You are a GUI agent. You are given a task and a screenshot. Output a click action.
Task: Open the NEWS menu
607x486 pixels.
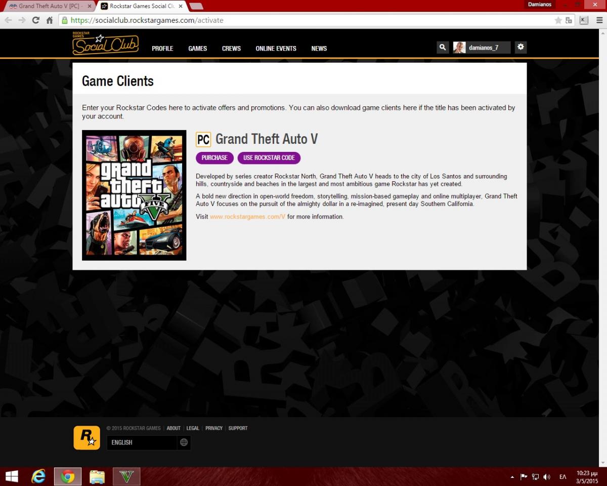pyautogui.click(x=319, y=49)
